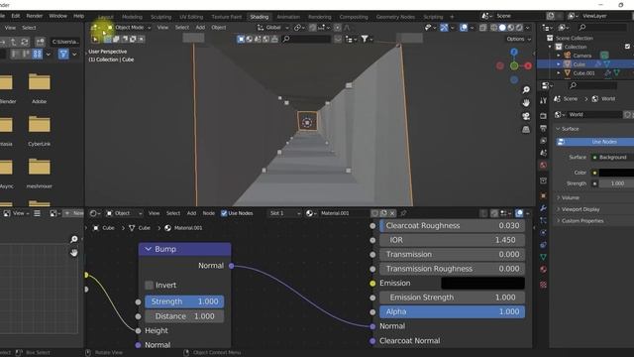Open the Object Mode dropdown

(x=129, y=28)
